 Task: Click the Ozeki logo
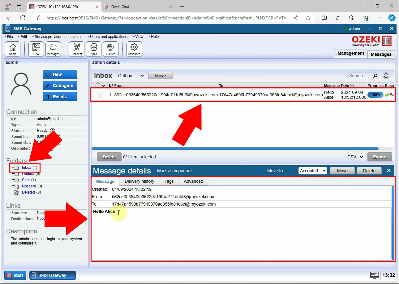(372, 41)
